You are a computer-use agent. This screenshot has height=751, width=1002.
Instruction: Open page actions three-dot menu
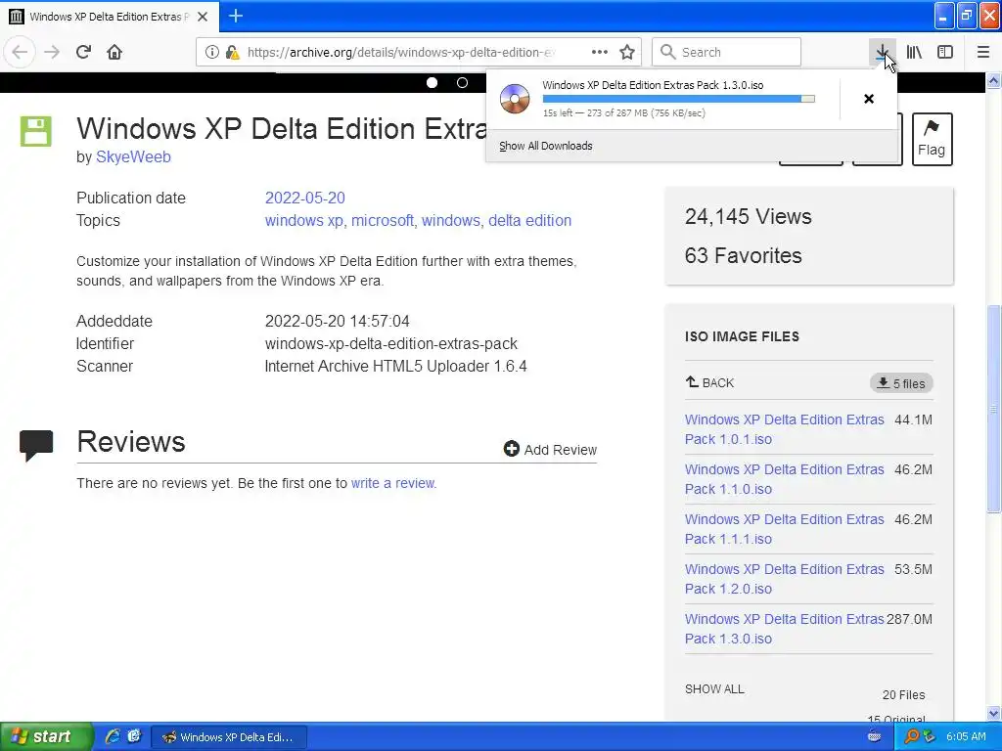(600, 52)
